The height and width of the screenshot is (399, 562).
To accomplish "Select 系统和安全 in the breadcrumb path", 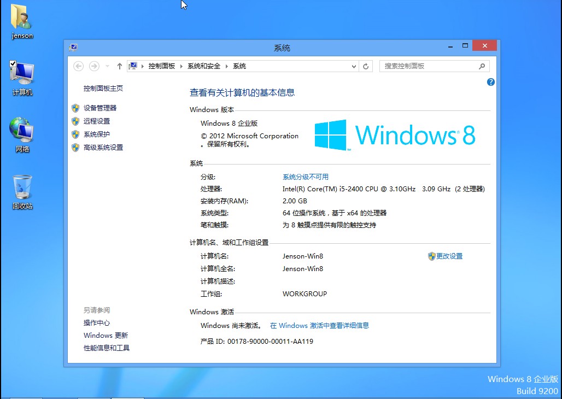I will (203, 66).
